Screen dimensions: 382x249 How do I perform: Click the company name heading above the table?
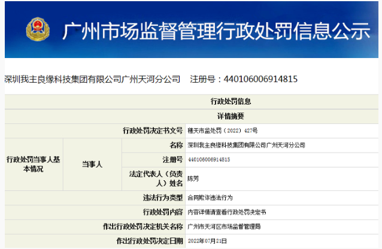pyautogui.click(x=92, y=79)
